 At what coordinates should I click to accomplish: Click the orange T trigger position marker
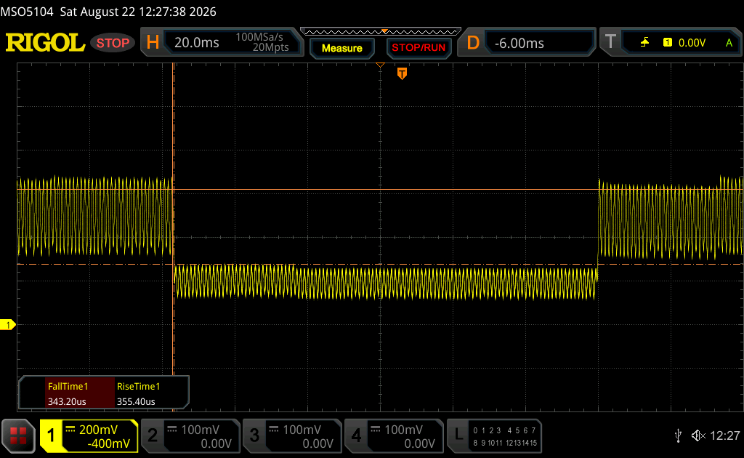(402, 73)
